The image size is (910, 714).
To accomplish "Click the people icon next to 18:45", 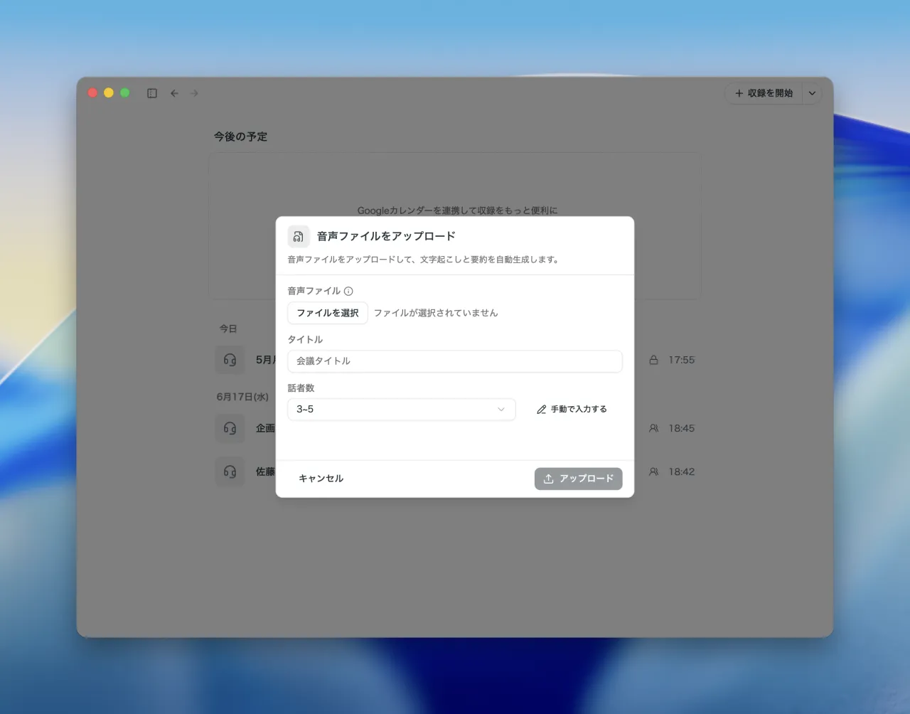I will [x=653, y=428].
